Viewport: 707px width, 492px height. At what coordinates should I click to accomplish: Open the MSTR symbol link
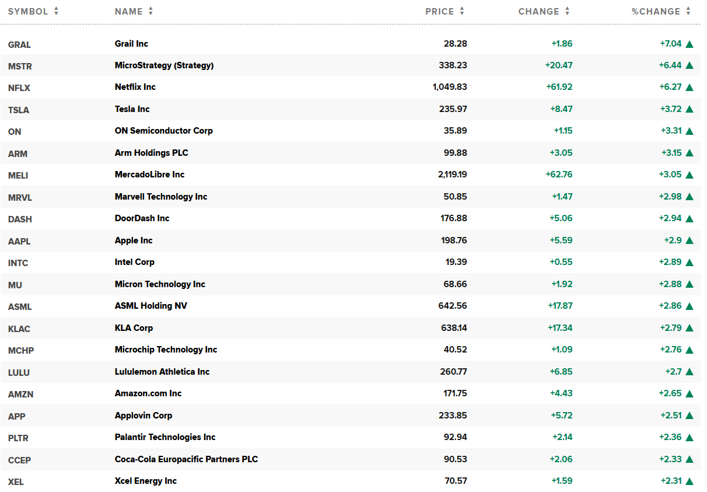point(20,67)
